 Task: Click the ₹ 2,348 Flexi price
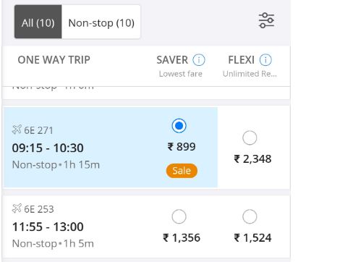pyautogui.click(x=252, y=159)
